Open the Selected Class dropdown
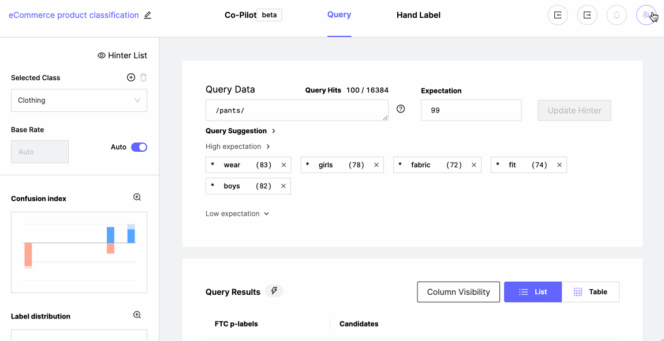664x341 pixels. pyautogui.click(x=79, y=100)
